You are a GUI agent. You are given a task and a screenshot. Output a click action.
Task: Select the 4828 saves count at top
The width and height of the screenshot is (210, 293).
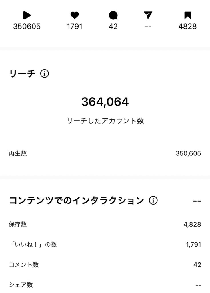(187, 27)
